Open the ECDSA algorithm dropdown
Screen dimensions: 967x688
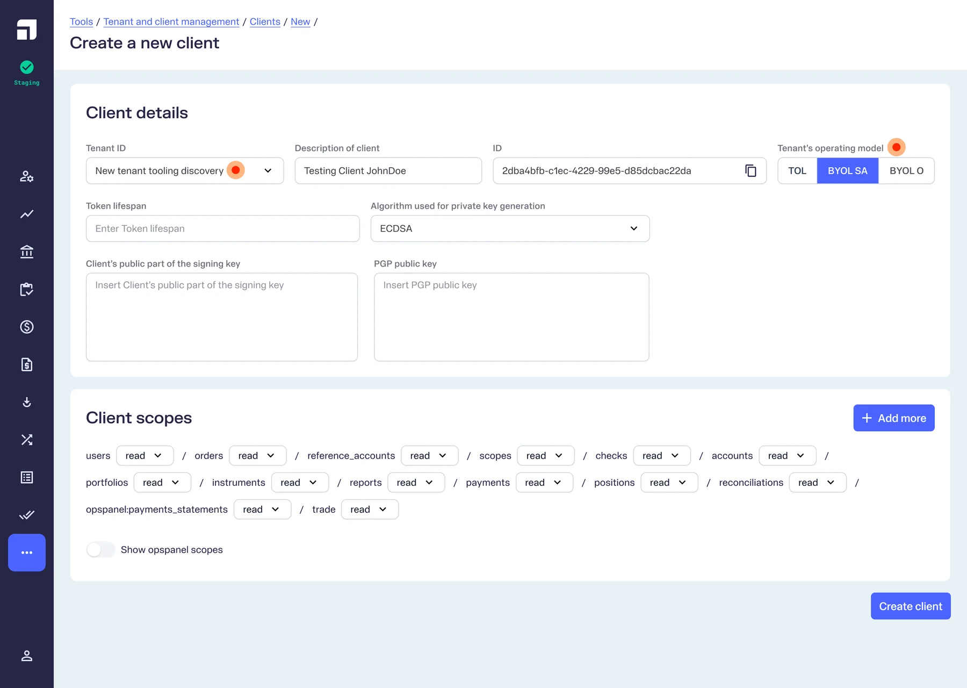[x=510, y=228]
